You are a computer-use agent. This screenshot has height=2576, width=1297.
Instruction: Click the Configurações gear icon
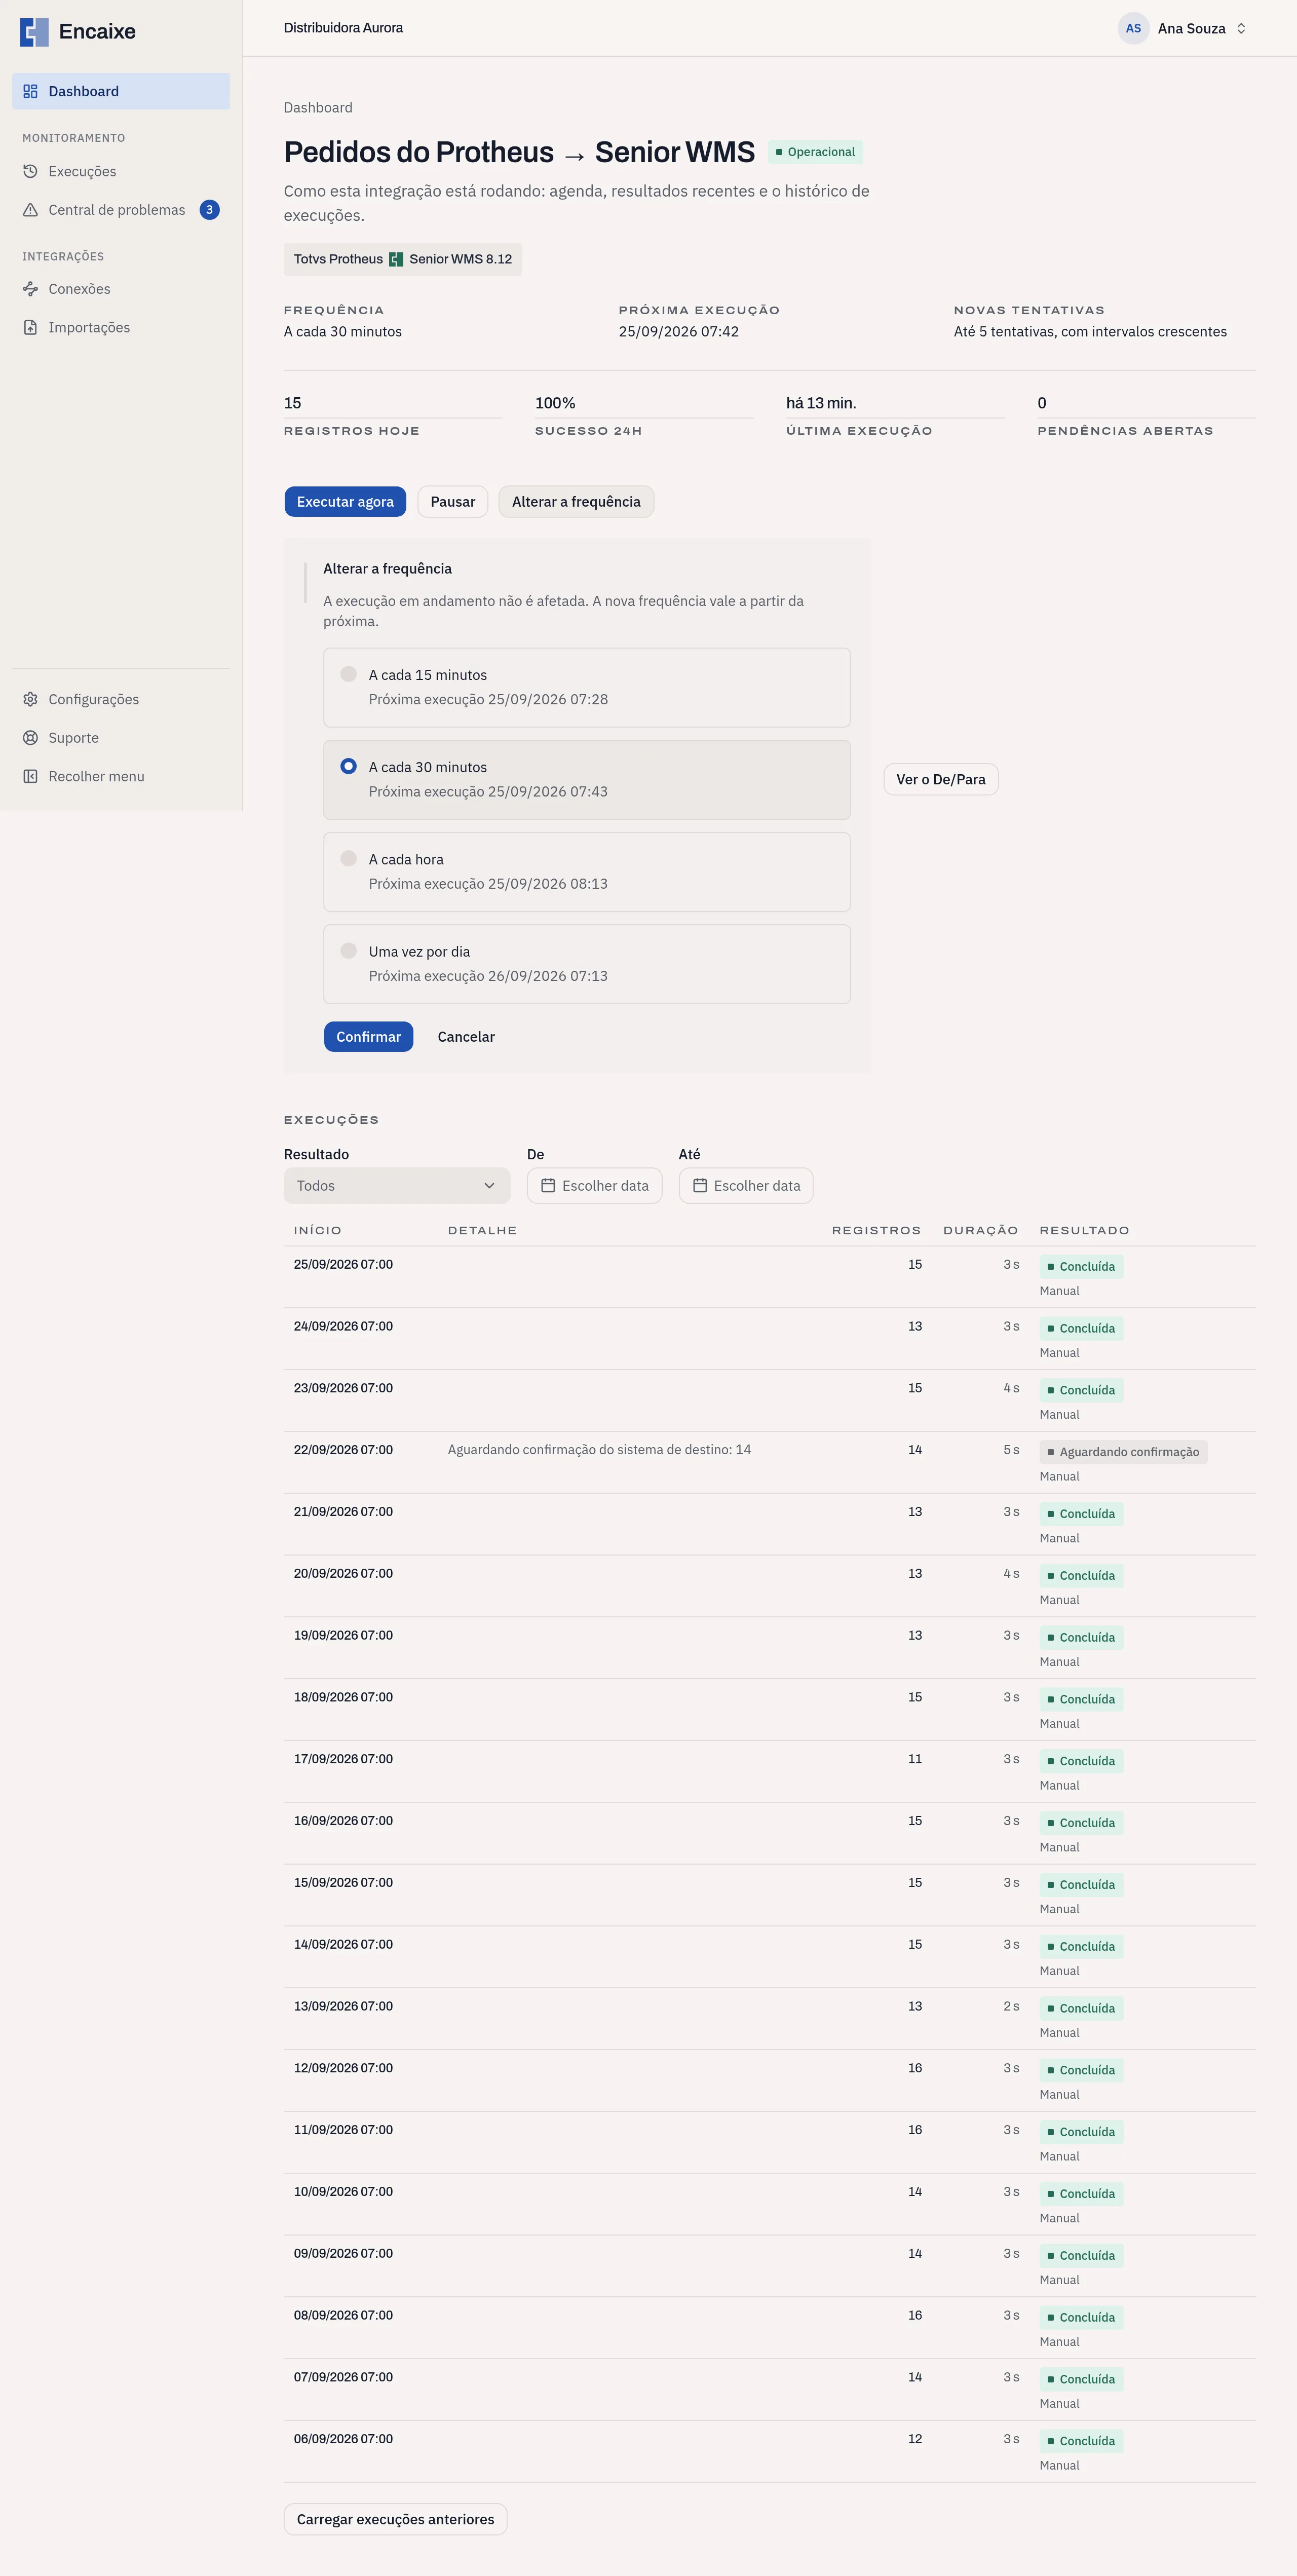click(x=30, y=699)
